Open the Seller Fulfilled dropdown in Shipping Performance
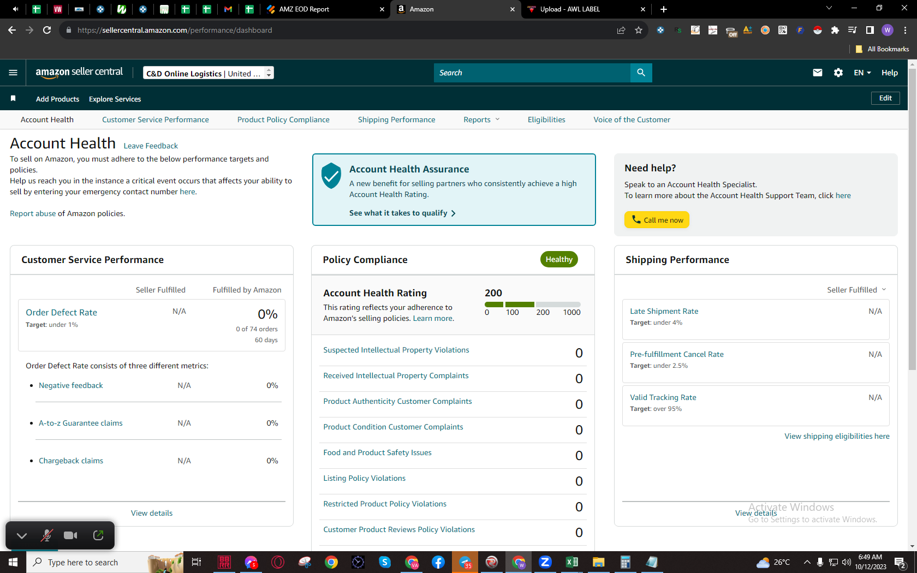Viewport: 917px width, 573px height. pos(856,290)
